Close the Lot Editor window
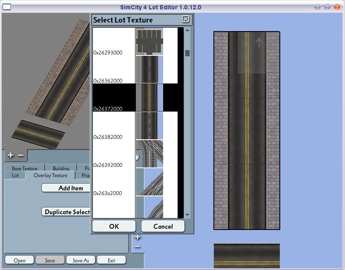The height and width of the screenshot is (270, 345). 337,7
